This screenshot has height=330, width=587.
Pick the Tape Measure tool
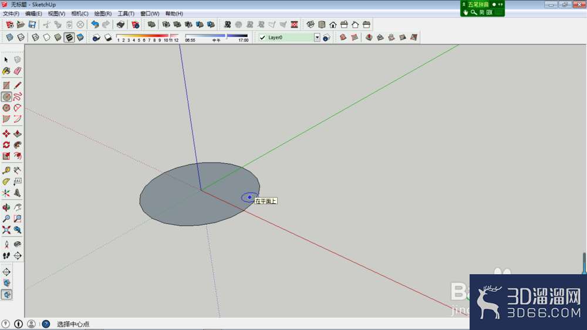pos(6,170)
